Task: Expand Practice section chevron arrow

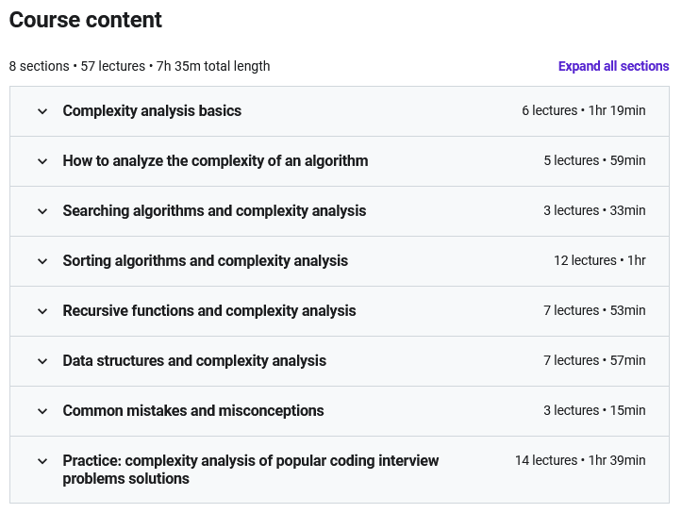Action: (42, 461)
